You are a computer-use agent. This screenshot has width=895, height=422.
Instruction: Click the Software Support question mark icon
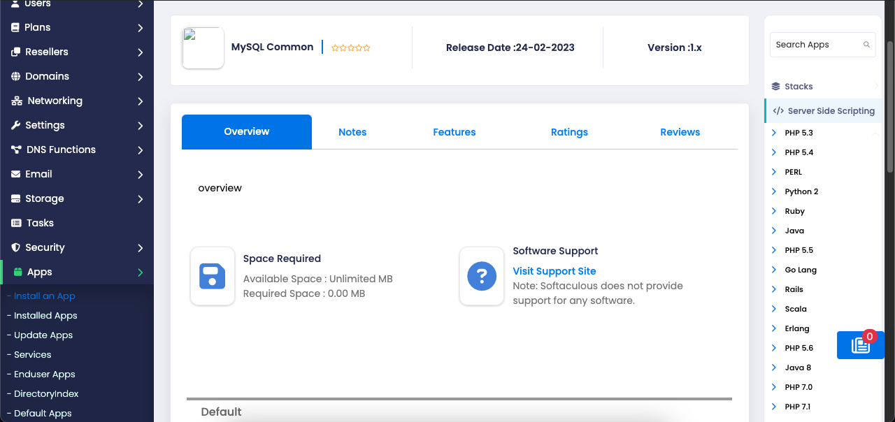coord(482,276)
